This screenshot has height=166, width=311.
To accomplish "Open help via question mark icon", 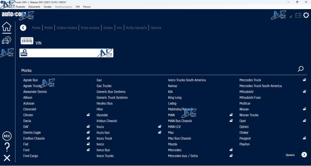I will [7, 147].
